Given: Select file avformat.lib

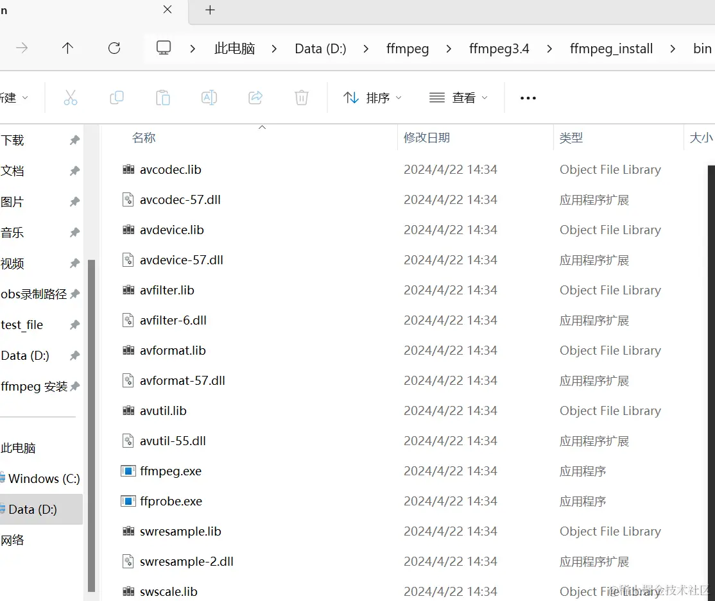Looking at the screenshot, I should click(x=173, y=350).
